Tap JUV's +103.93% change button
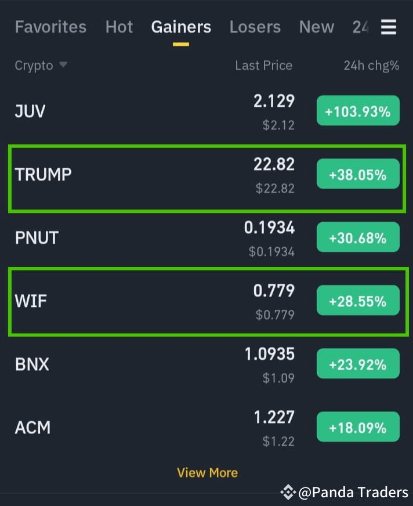This screenshot has height=506, width=413. [x=358, y=111]
